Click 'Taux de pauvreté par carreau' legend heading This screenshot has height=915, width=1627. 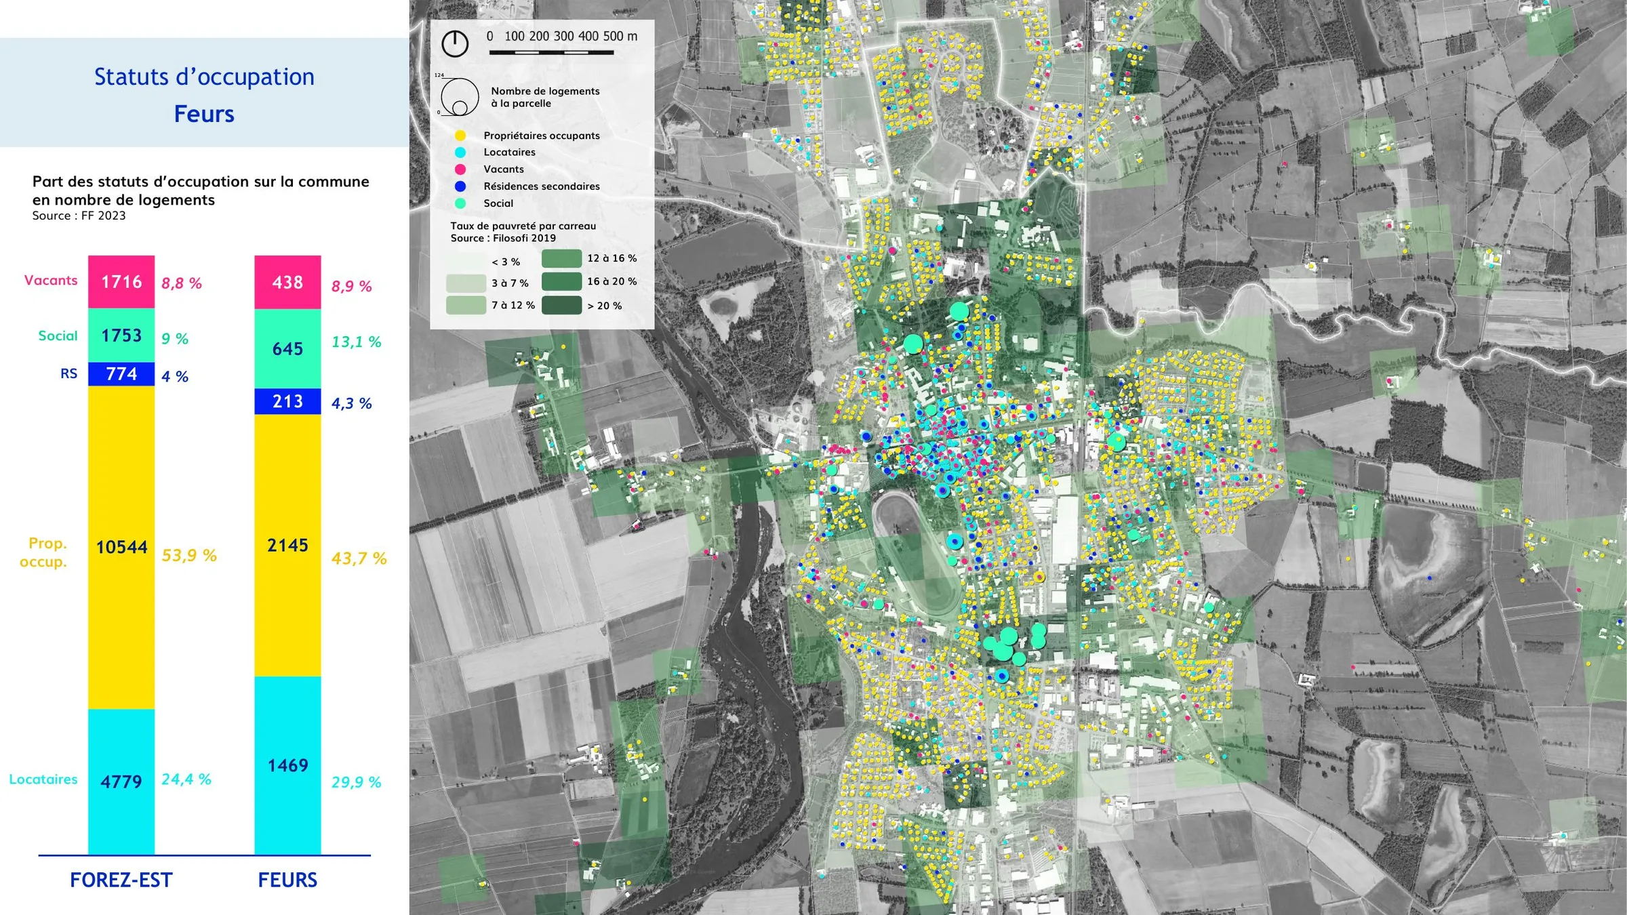[523, 226]
